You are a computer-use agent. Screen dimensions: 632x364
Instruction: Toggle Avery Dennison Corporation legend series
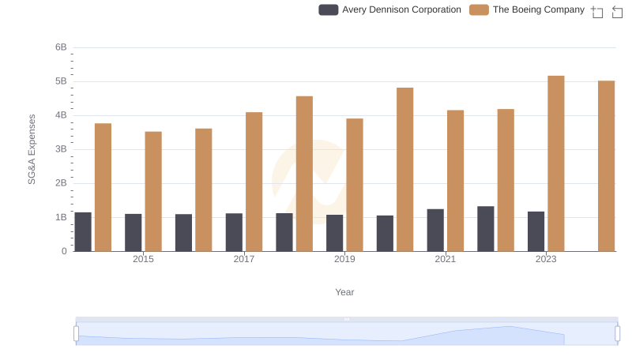tap(389, 9)
